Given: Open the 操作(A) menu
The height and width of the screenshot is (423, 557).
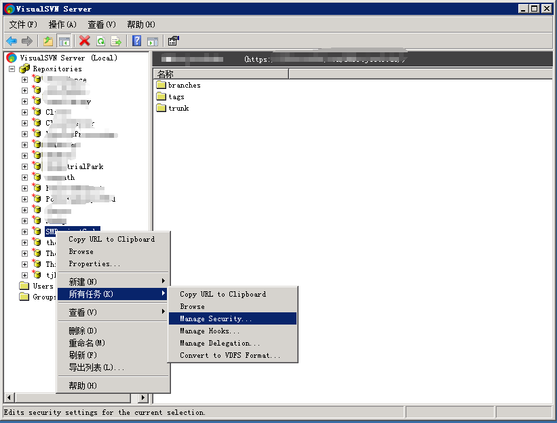Looking at the screenshot, I should click(x=62, y=24).
